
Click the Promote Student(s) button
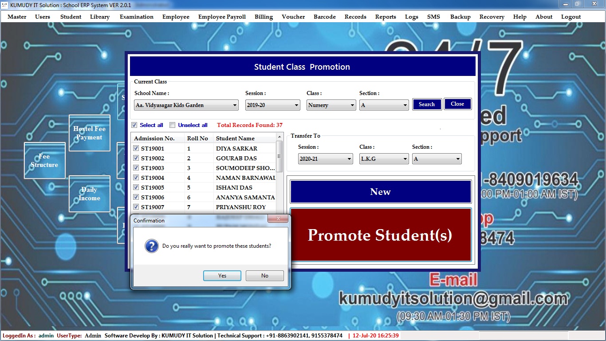point(380,235)
